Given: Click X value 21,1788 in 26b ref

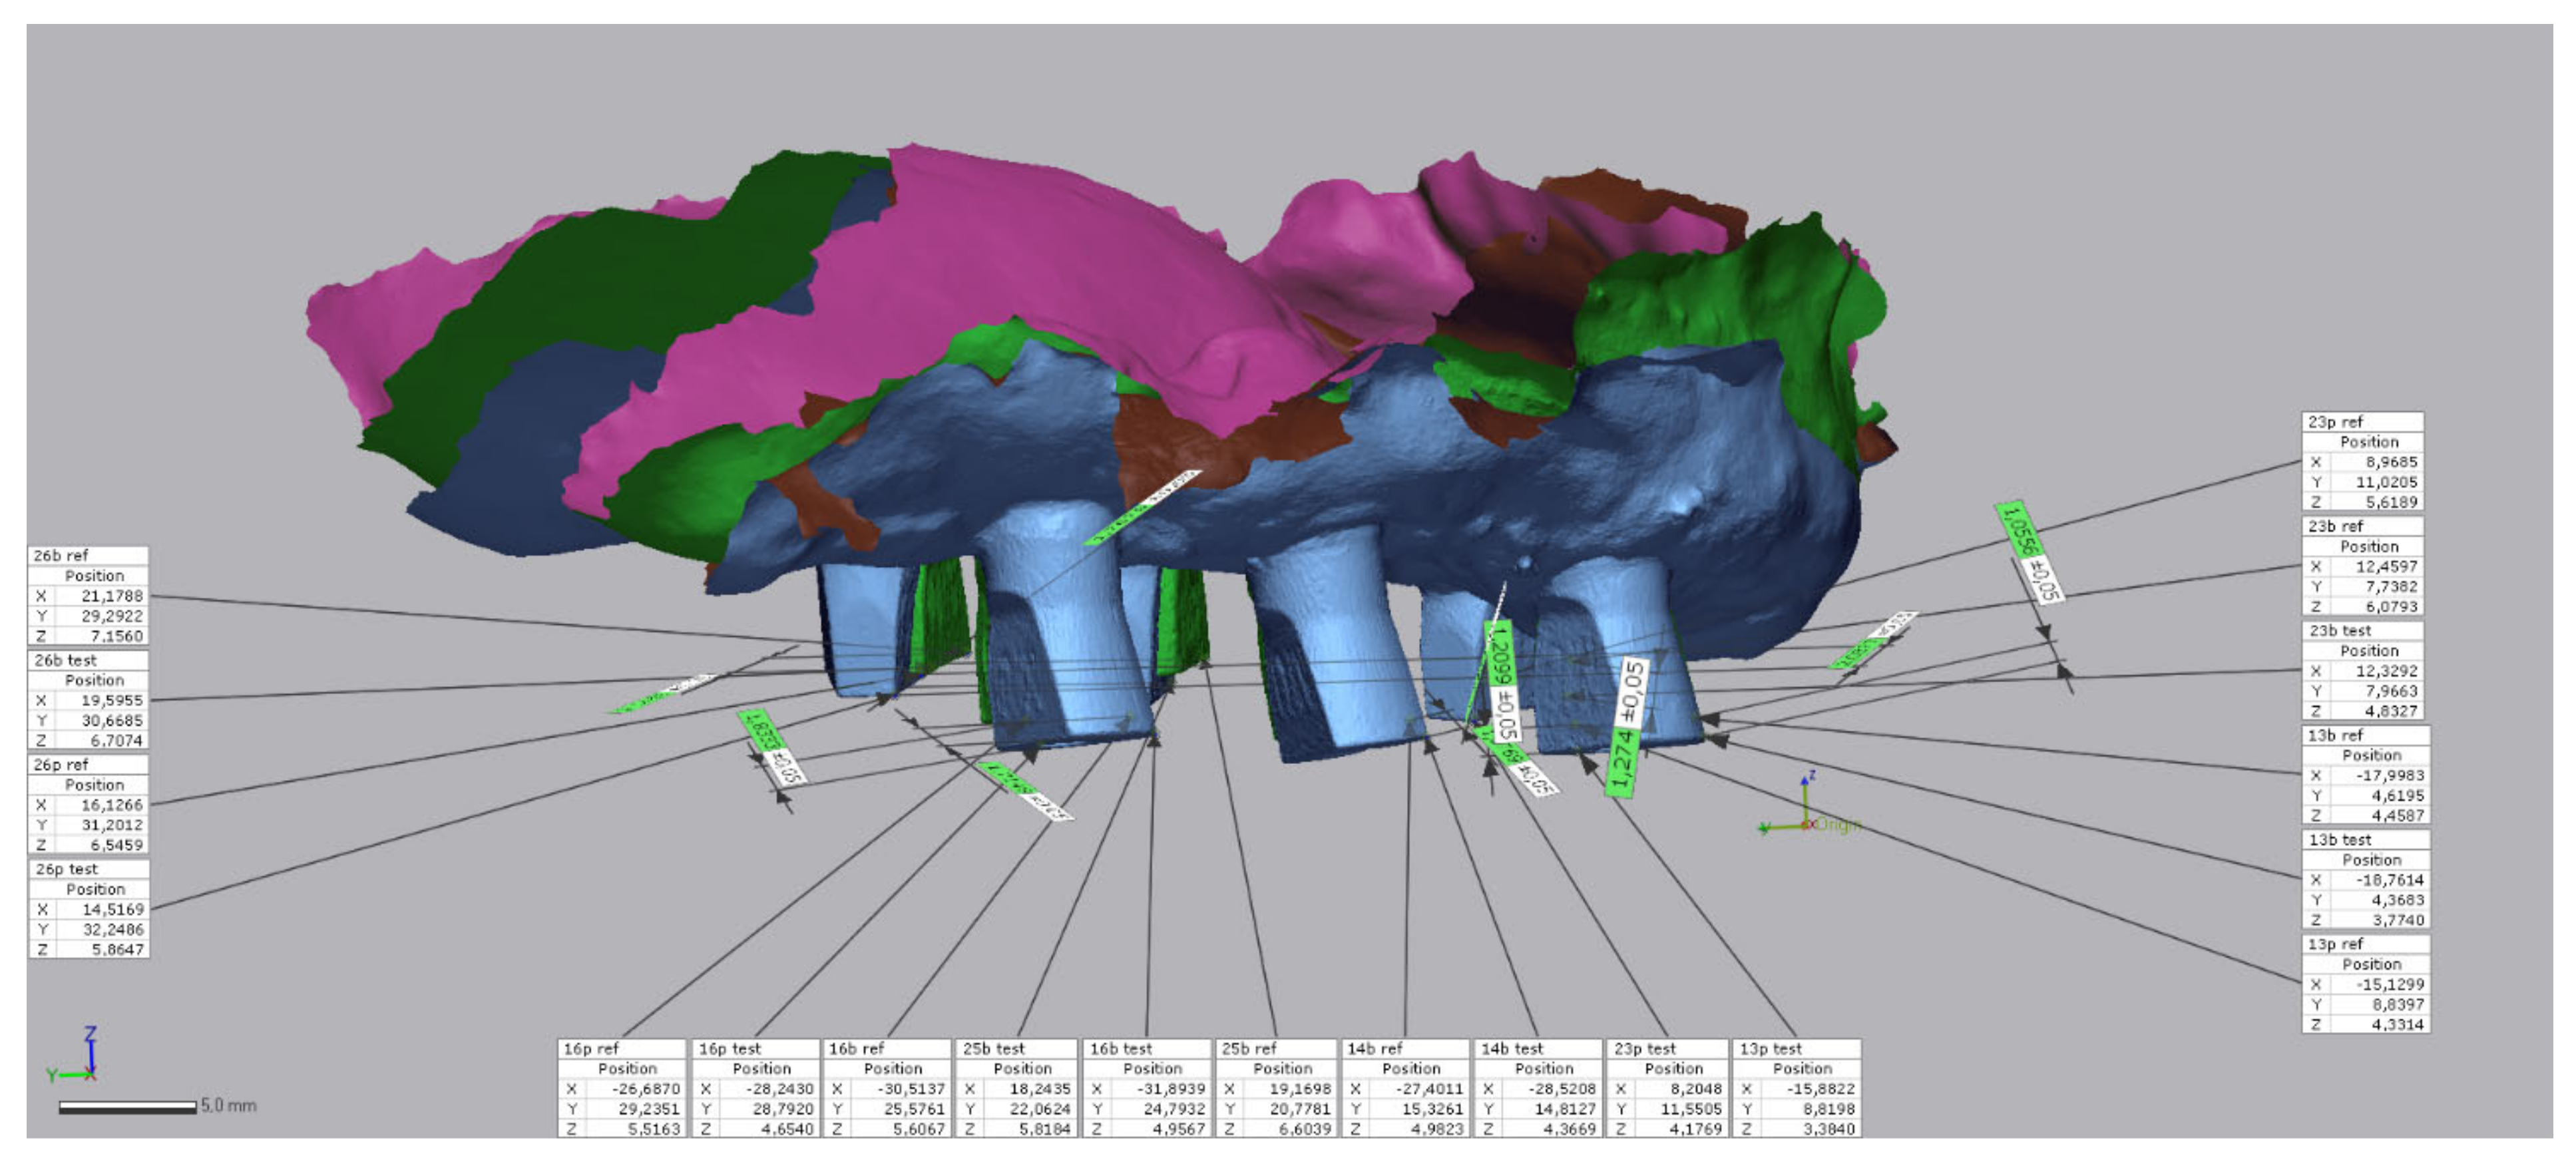Looking at the screenshot, I should coord(111,596).
